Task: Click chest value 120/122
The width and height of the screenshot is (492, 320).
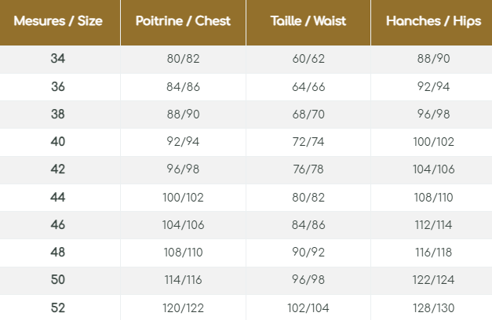Action: (182, 307)
